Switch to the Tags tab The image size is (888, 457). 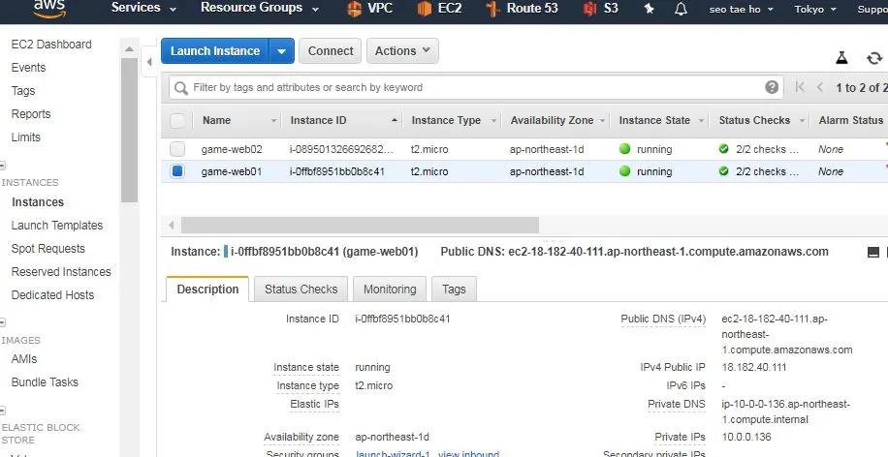tap(454, 289)
